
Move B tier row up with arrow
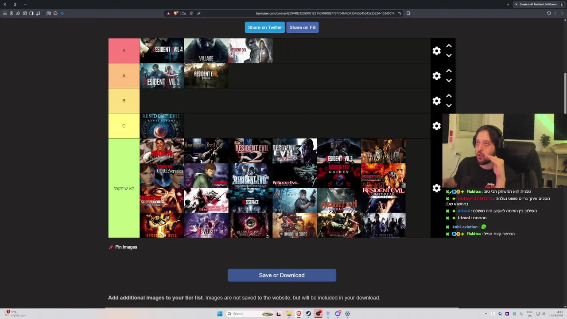[449, 96]
